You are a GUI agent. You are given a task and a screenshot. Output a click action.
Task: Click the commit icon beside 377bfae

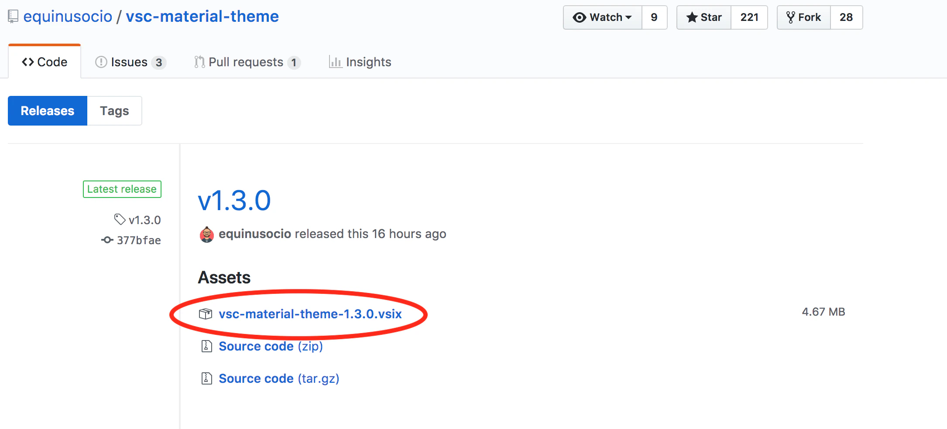click(x=107, y=240)
